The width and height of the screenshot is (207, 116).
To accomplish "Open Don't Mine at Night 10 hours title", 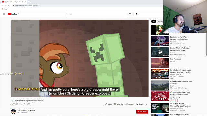I will (x=179, y=38).
